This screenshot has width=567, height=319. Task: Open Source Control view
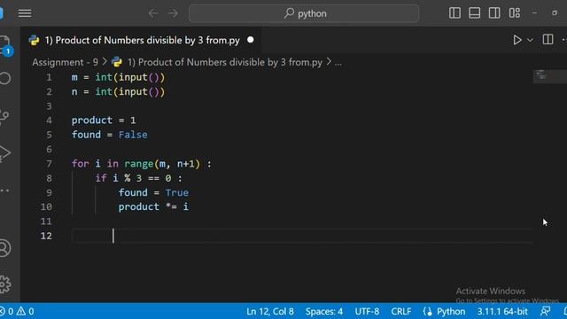coord(4,116)
